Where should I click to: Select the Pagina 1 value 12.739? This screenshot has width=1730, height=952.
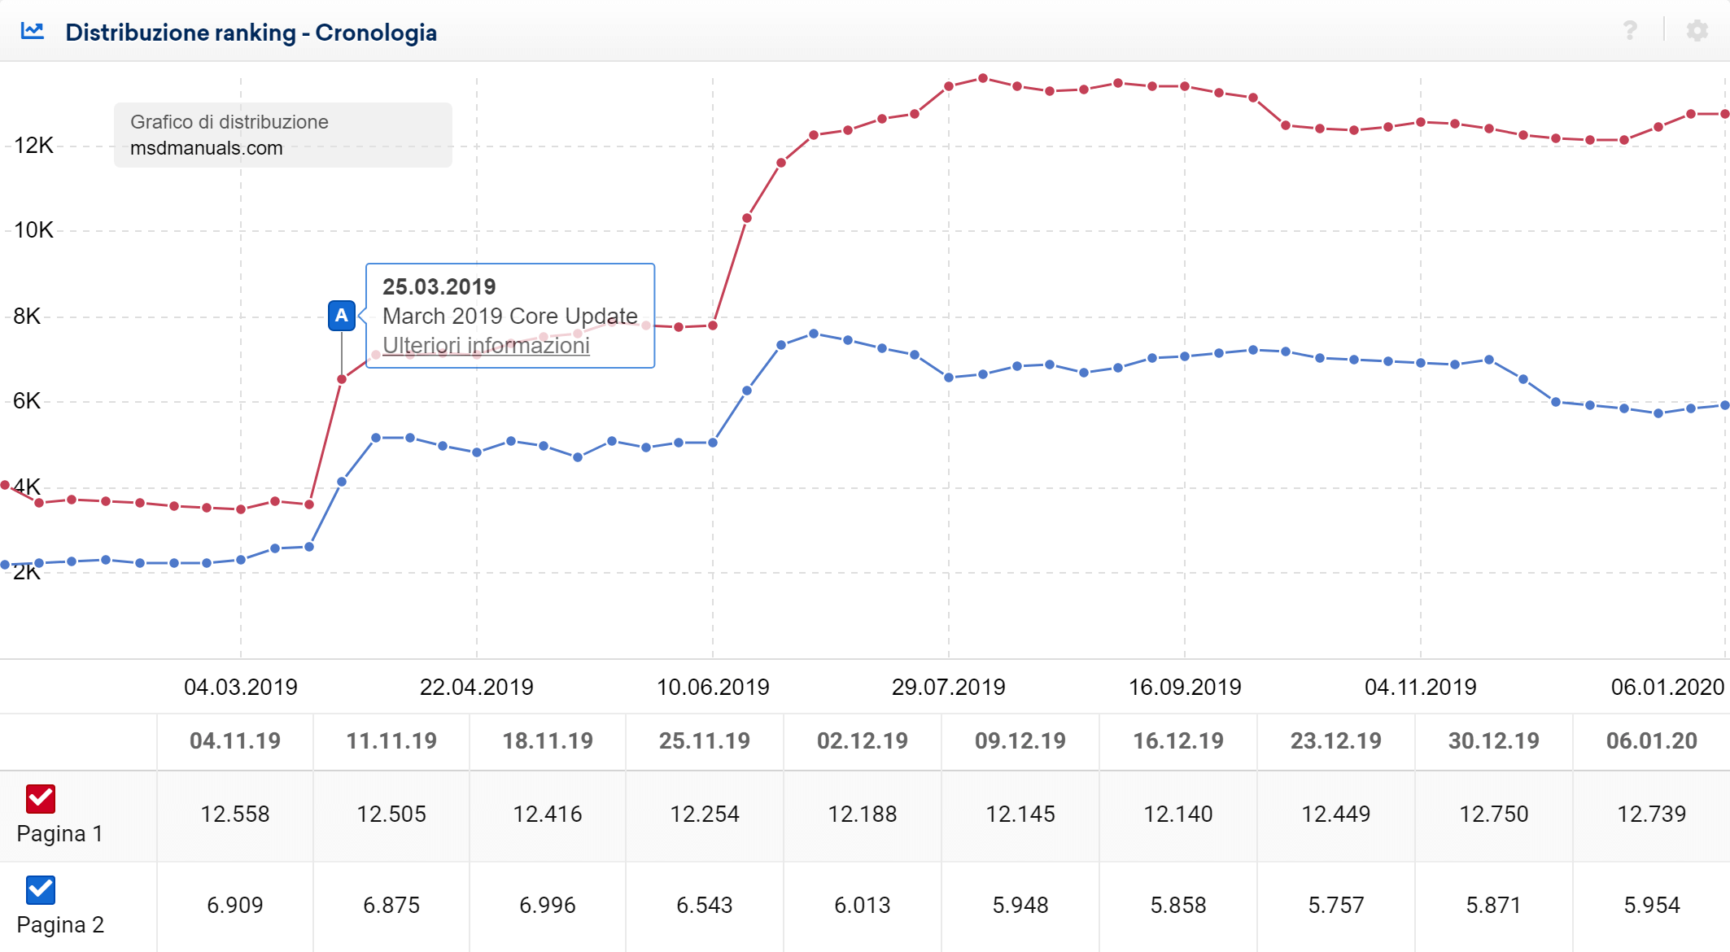(1652, 814)
